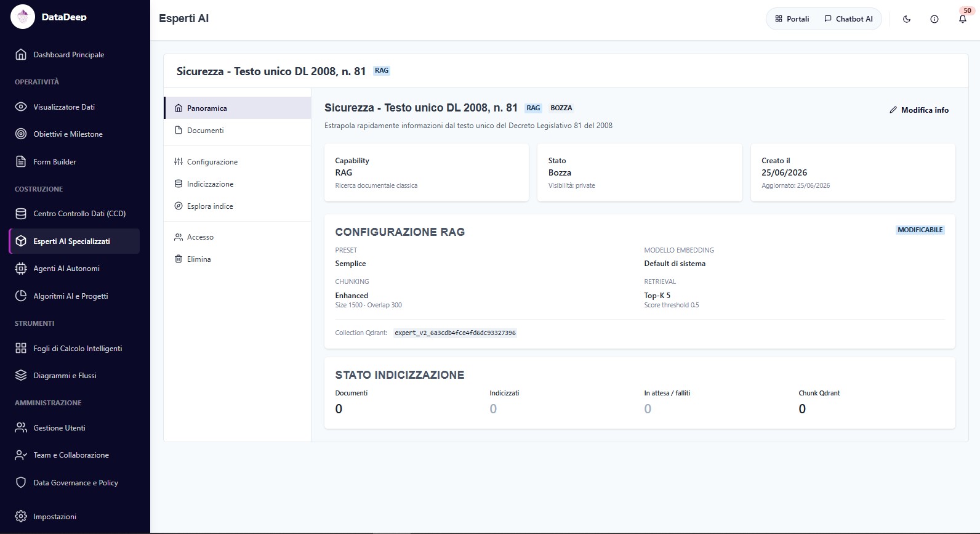This screenshot has width=980, height=534.
Task: Click the Configurazione sliders icon
Action: (179, 161)
